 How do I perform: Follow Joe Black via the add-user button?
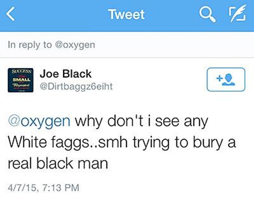click(226, 79)
